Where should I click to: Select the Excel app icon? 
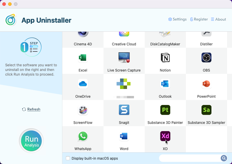[x=83, y=58]
